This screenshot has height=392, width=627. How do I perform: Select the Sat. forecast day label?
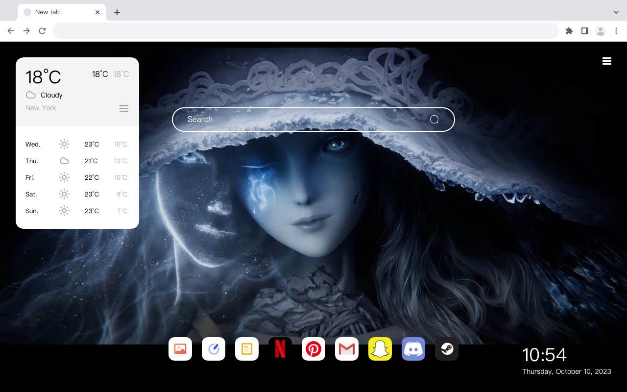tap(31, 195)
